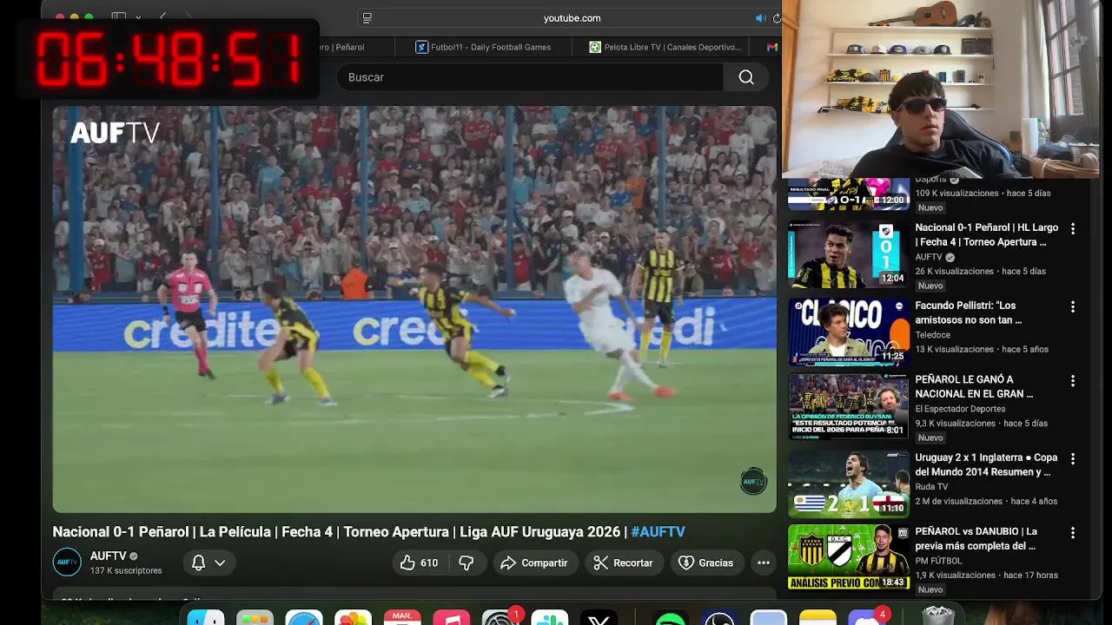Open Spotify from the Dock
1112x625 pixels.
(670, 620)
